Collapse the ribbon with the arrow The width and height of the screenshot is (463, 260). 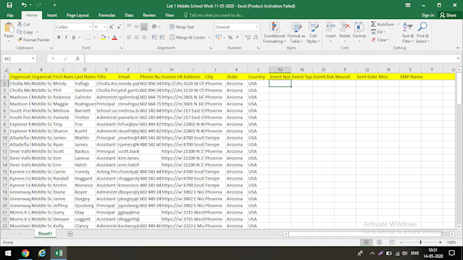(x=458, y=48)
